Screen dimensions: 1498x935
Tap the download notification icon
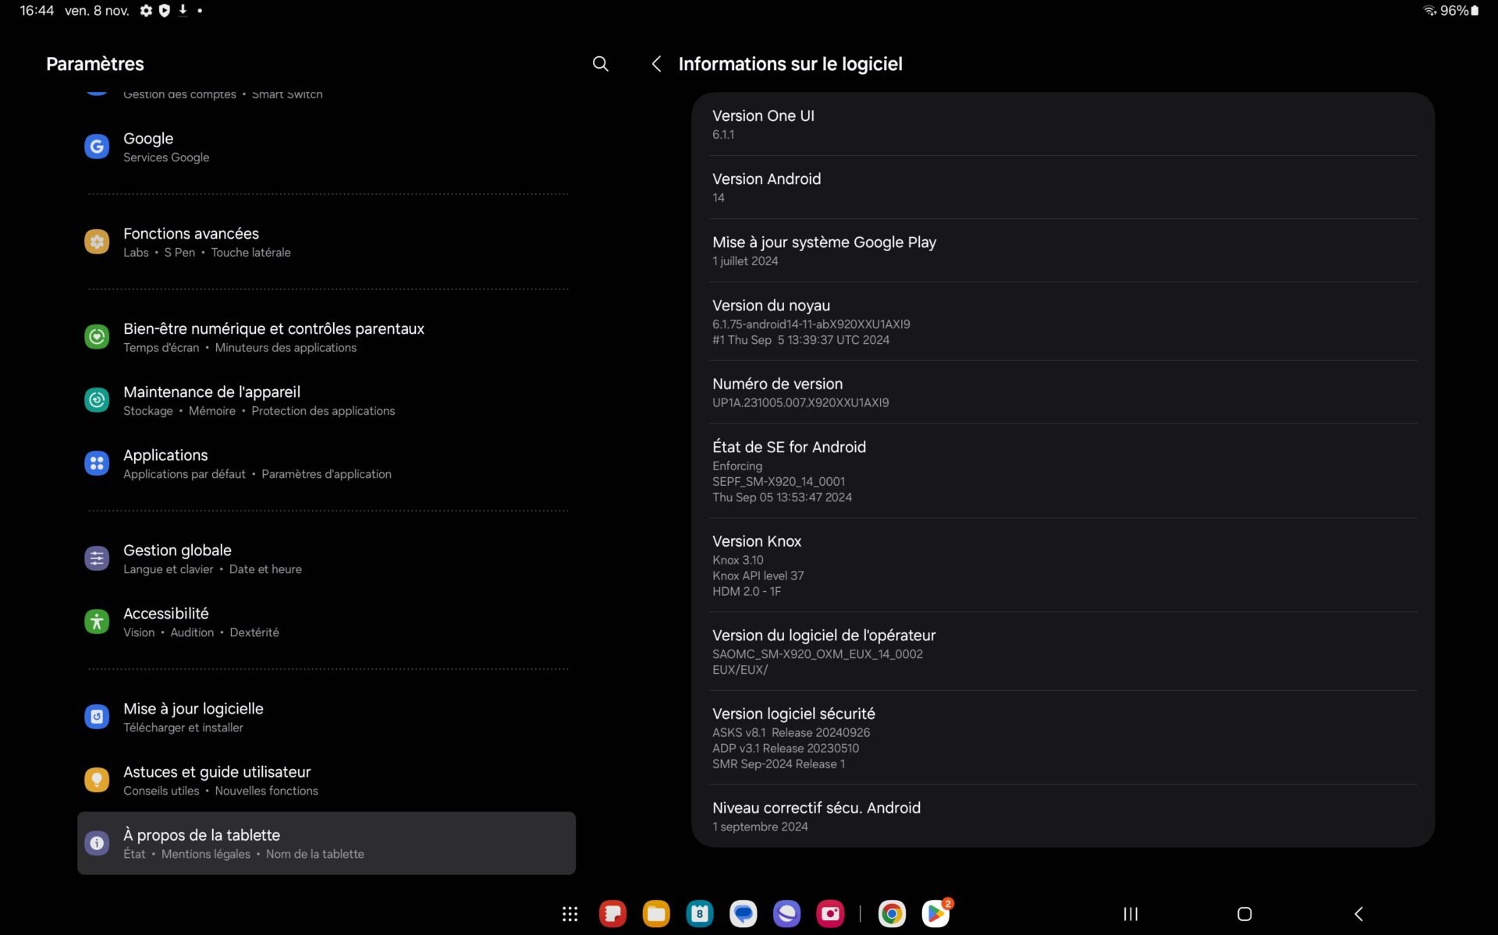point(183,10)
